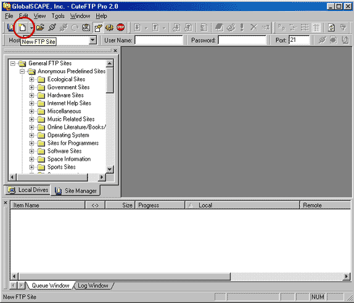This screenshot has width=354, height=303.
Task: Click the grayed Disconnect plug icon
Action: [x=64, y=28]
